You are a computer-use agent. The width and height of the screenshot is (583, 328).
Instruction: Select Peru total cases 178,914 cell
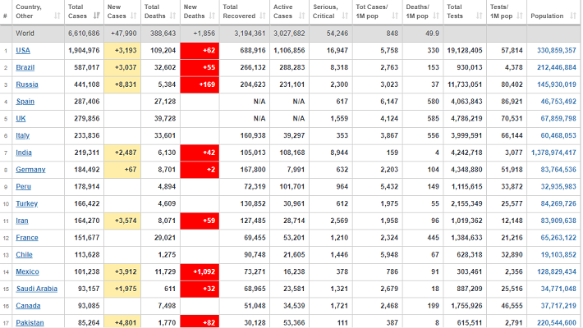point(84,186)
